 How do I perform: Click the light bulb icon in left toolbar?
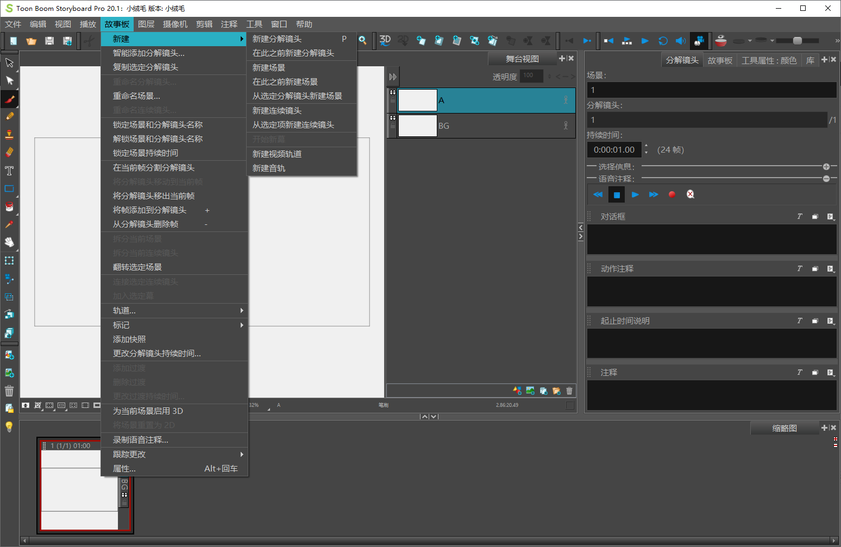(x=9, y=427)
